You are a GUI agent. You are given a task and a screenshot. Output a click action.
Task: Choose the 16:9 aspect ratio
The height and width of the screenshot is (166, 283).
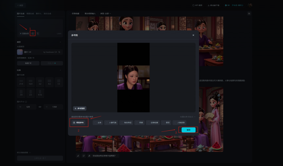[30, 82]
